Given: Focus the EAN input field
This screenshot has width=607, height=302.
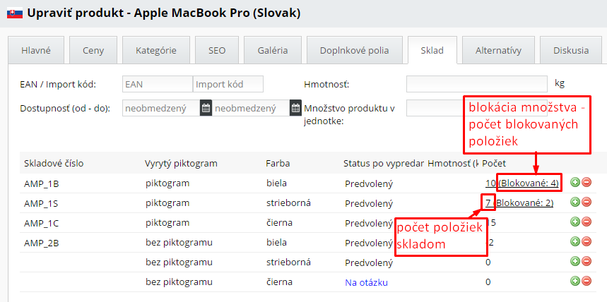Looking at the screenshot, I should click(x=157, y=85).
